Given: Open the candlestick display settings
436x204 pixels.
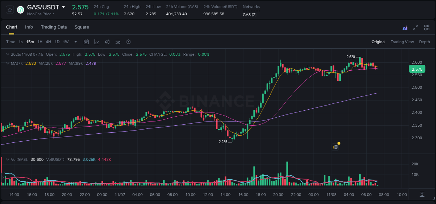Looking at the screenshot, I should (107, 42).
